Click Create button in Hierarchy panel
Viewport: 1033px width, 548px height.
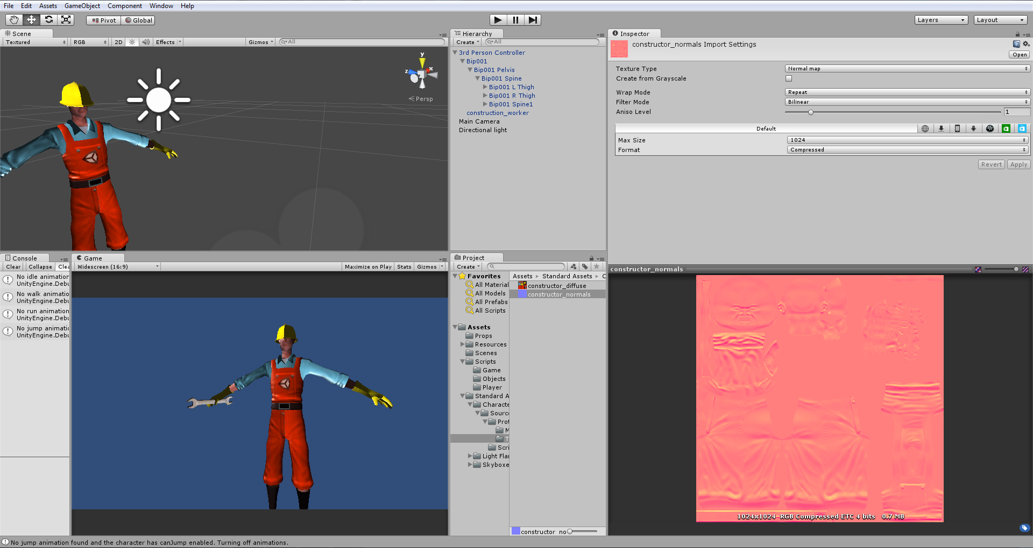(467, 42)
